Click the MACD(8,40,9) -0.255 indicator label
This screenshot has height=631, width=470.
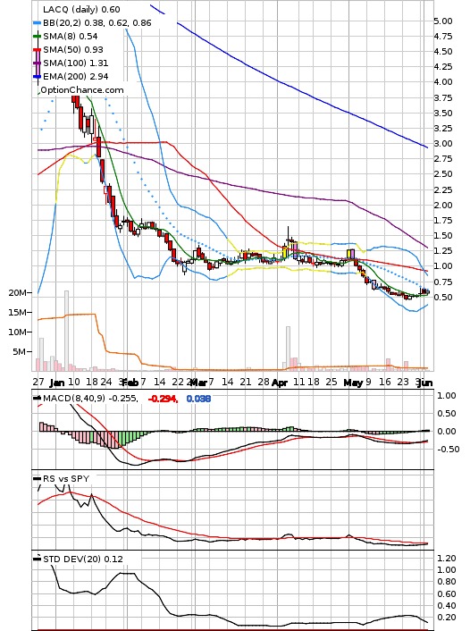90,398
